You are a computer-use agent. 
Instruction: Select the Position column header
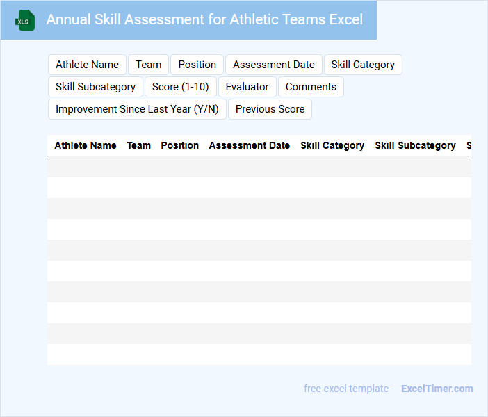179,146
